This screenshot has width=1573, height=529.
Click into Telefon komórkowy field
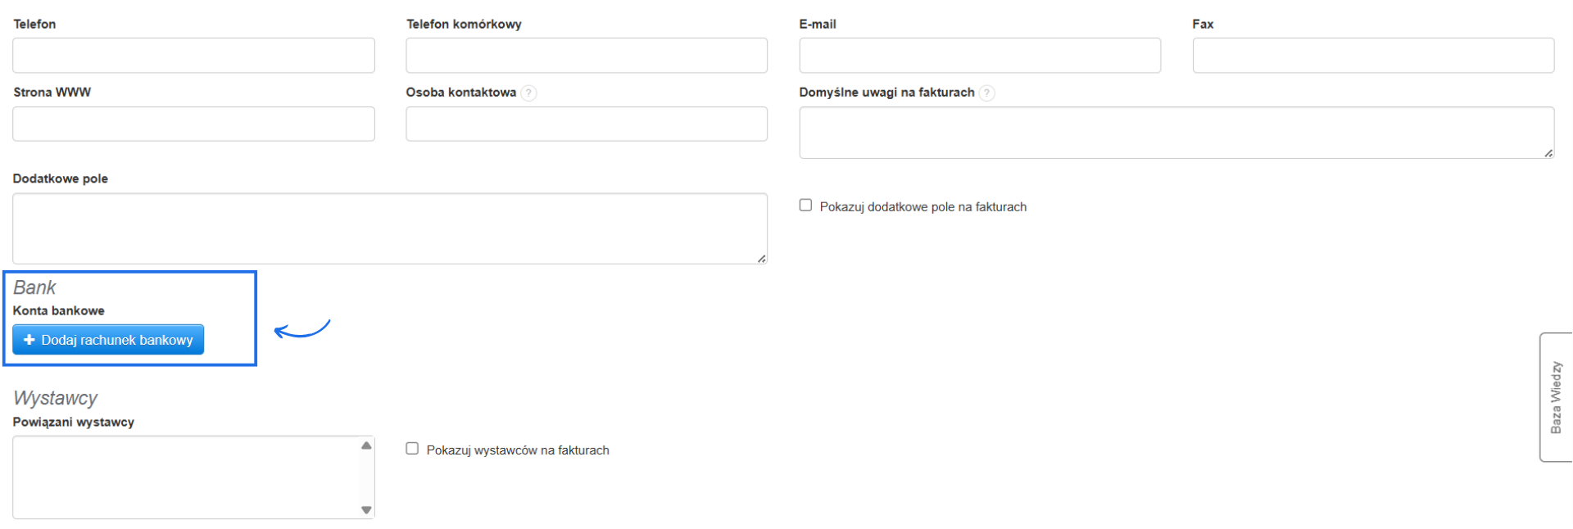(x=587, y=56)
